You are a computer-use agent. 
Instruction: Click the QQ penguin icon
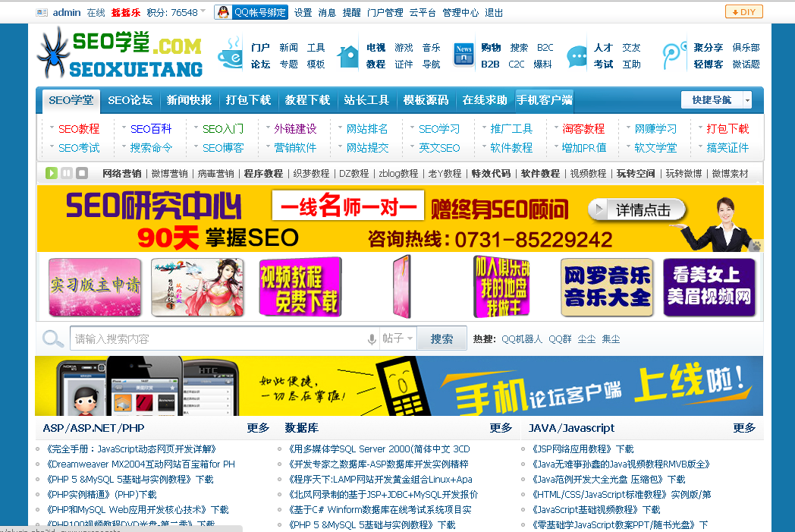(223, 12)
